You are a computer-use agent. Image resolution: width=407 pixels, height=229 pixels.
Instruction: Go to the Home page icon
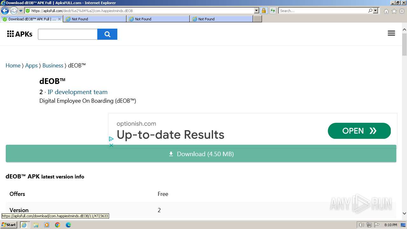[386, 11]
